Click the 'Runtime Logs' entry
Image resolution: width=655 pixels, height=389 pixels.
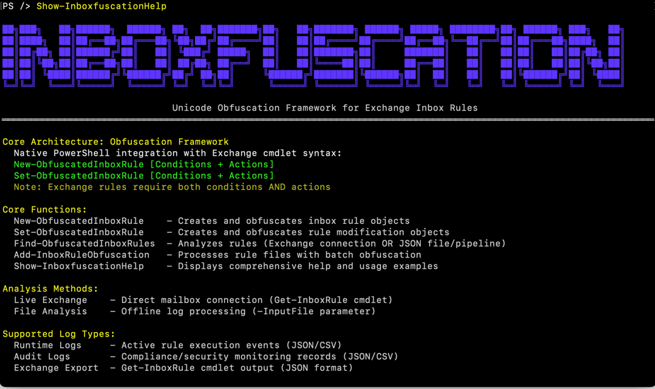[47, 345]
